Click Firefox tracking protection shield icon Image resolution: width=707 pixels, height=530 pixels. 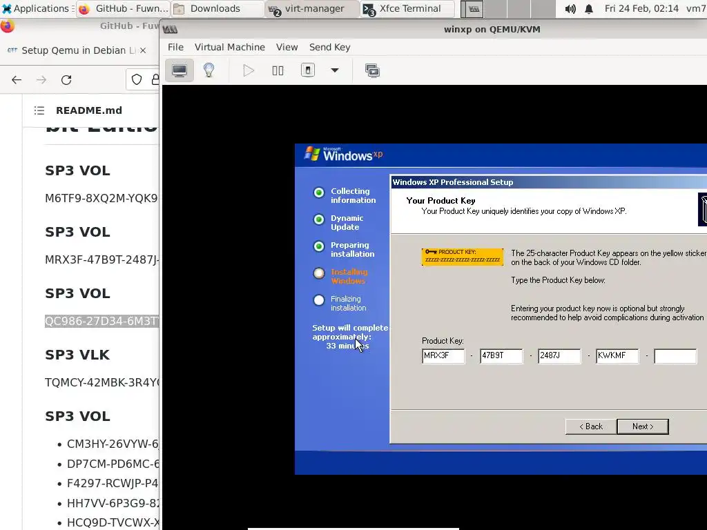pos(137,80)
